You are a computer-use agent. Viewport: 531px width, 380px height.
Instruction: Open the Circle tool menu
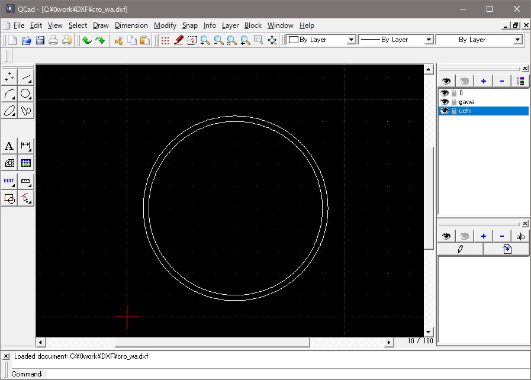[26, 94]
